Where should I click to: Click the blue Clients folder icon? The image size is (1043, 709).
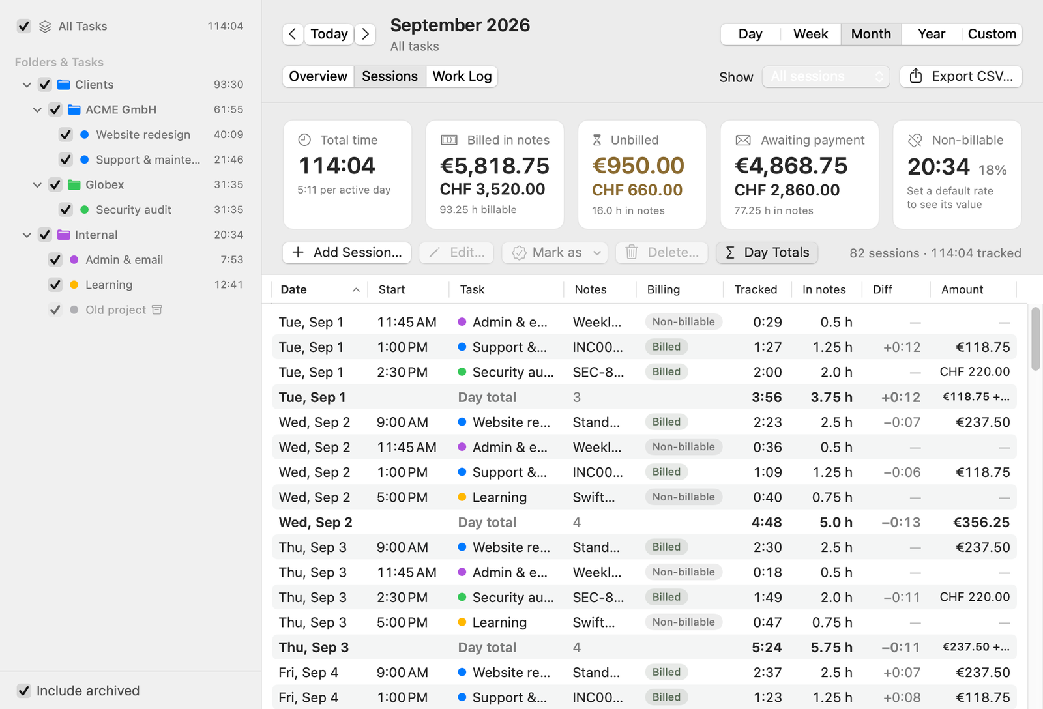coord(64,85)
